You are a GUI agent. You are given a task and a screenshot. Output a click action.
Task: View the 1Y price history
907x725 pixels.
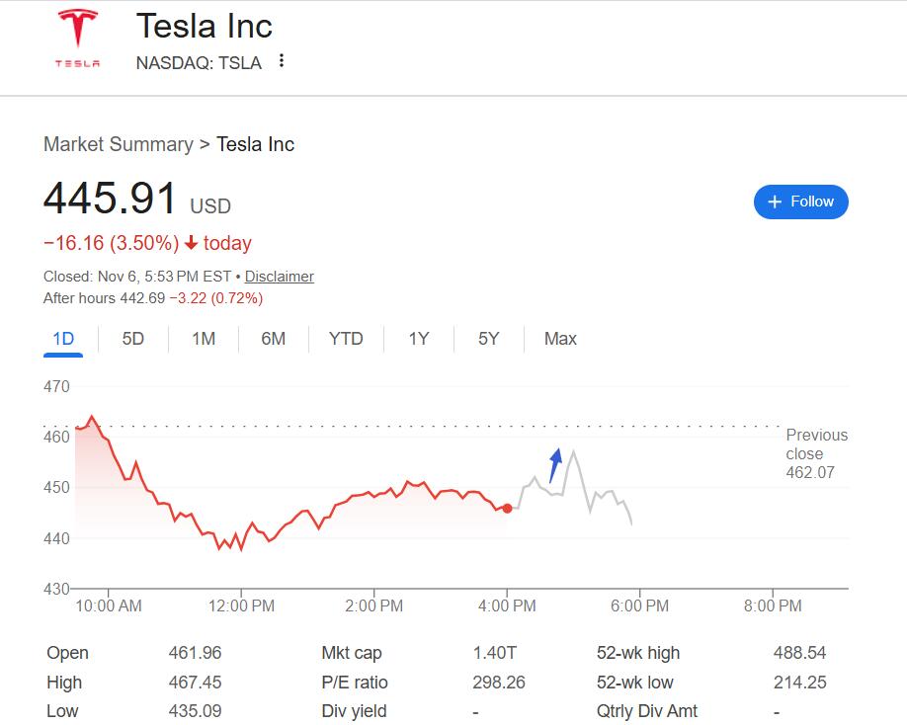419,339
